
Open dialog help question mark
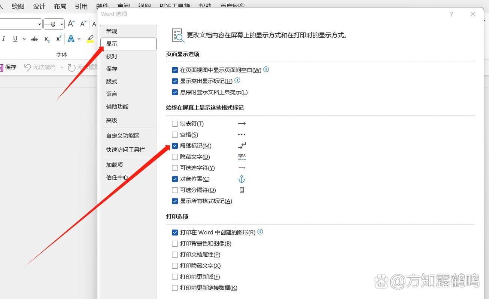pyautogui.click(x=452, y=14)
